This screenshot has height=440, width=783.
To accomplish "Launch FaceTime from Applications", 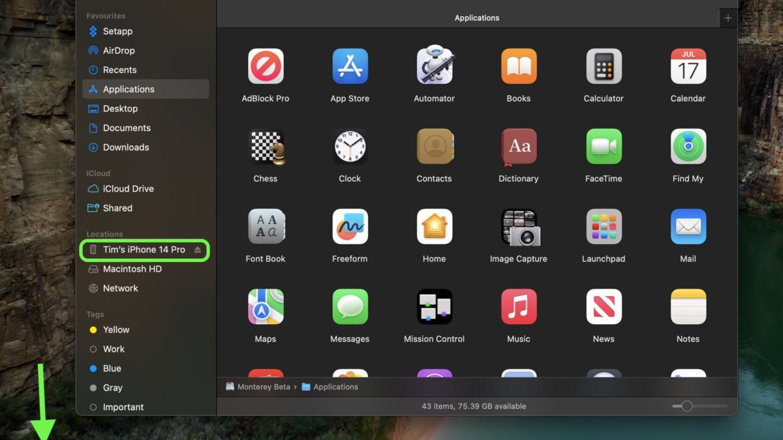I will (604, 147).
